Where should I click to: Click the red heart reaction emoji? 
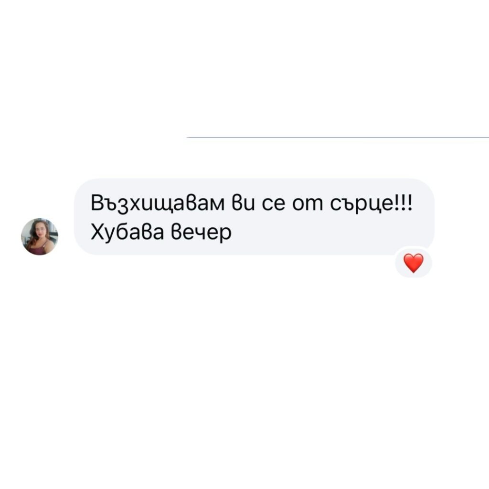[x=414, y=263]
